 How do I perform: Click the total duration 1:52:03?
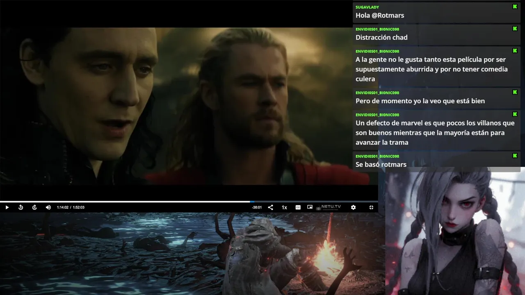79,207
